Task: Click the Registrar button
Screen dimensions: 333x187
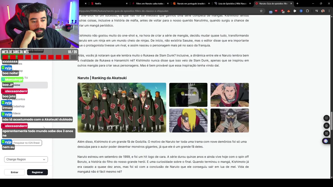Action: tap(37, 172)
